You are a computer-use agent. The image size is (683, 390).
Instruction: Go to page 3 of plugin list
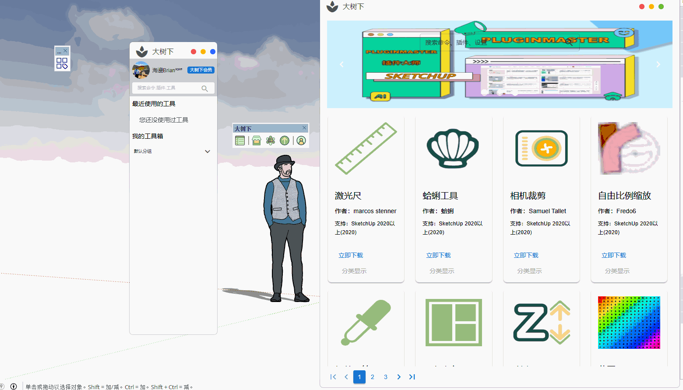coord(386,377)
